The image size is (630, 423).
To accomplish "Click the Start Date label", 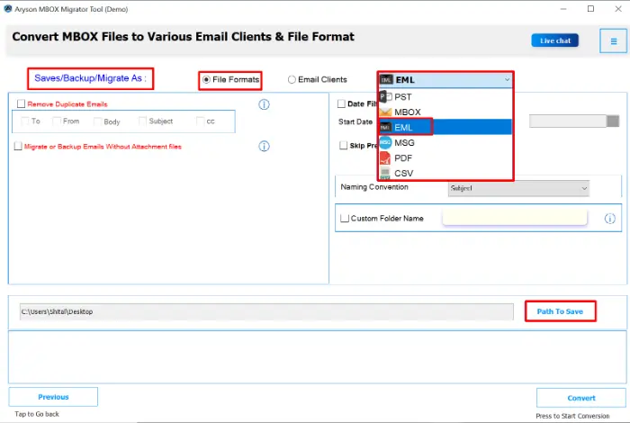I will 355,121.
